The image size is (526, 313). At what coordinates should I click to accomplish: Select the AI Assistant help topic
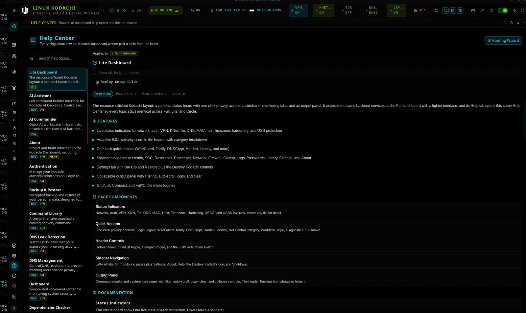(57, 103)
